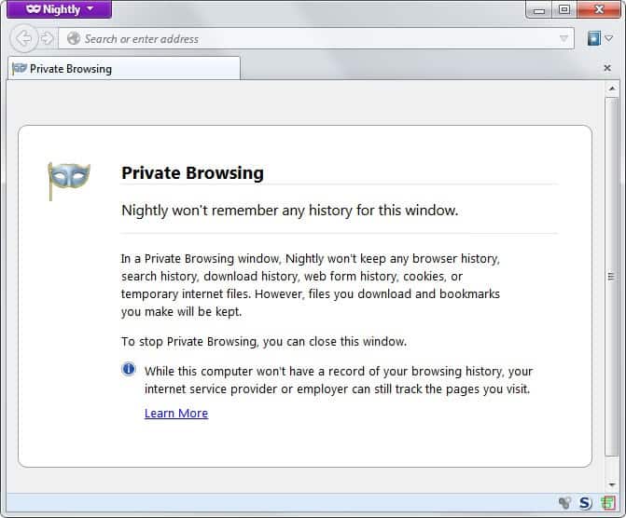Open the address bar history dropdown
The width and height of the screenshot is (626, 518).
tap(563, 39)
